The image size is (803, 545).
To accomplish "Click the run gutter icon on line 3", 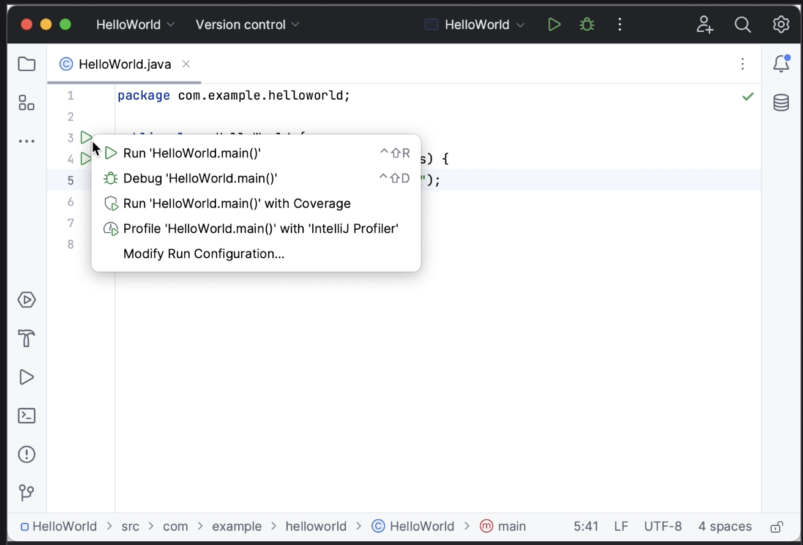I will (x=86, y=138).
